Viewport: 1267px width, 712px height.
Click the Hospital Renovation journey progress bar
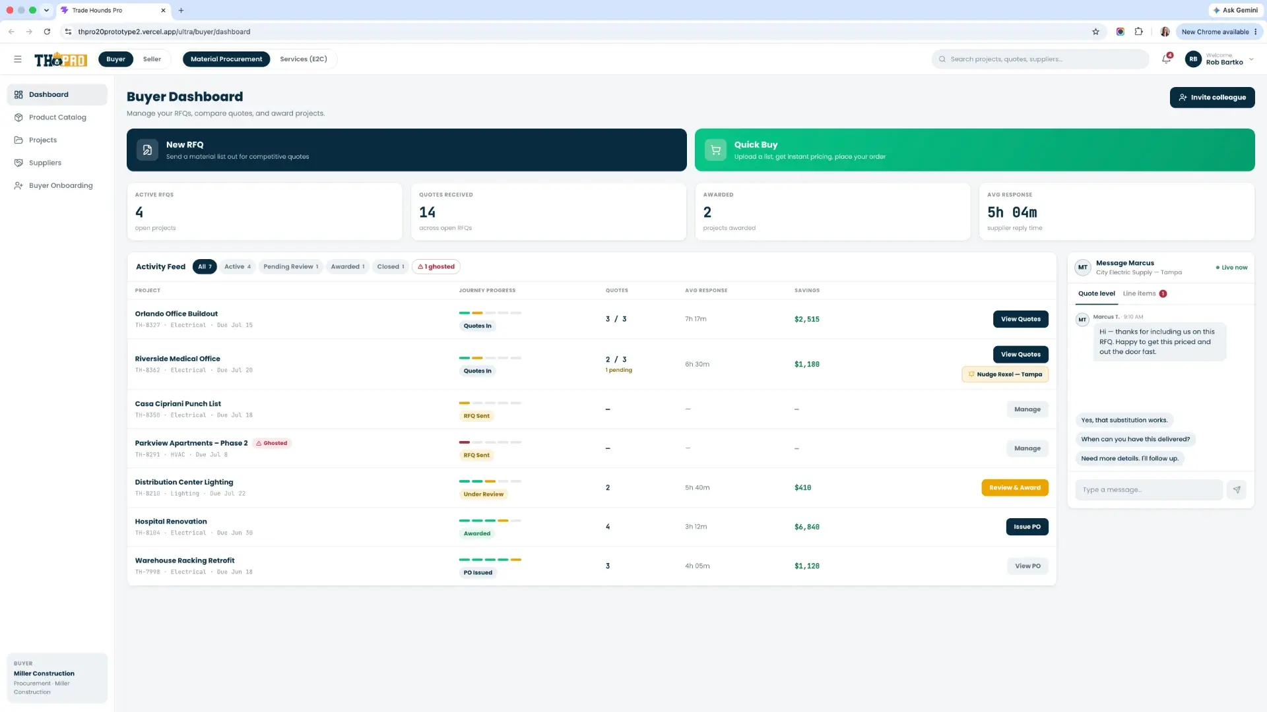point(490,521)
